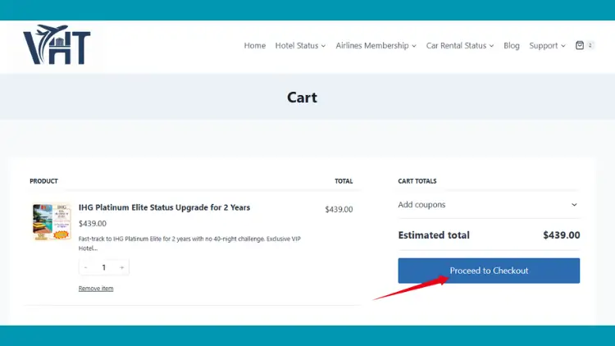Click the PRODUCT column header
Image resolution: width=615 pixels, height=346 pixels.
click(x=43, y=181)
